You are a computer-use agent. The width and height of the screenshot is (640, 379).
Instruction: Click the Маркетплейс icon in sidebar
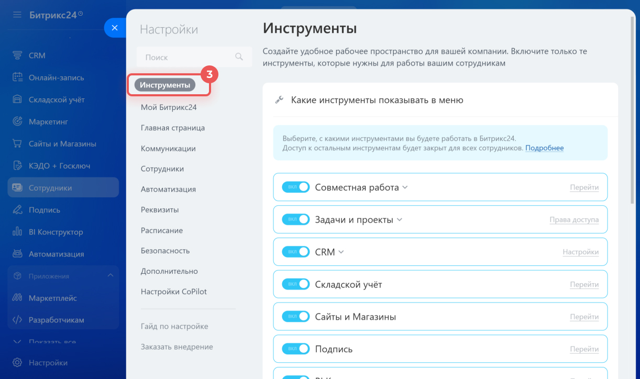[x=17, y=298]
